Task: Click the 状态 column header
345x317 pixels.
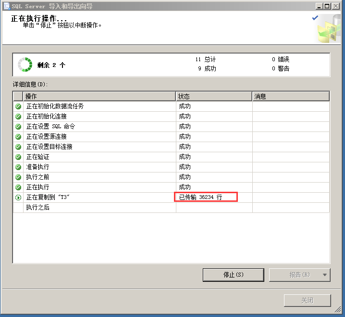Action: [x=214, y=97]
